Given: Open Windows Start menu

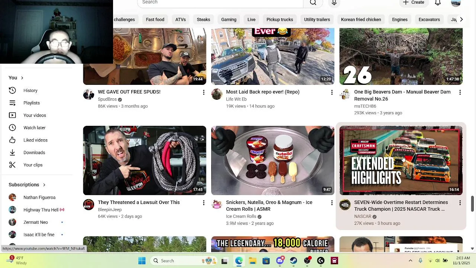Looking at the screenshot, I should pyautogui.click(x=142, y=261).
